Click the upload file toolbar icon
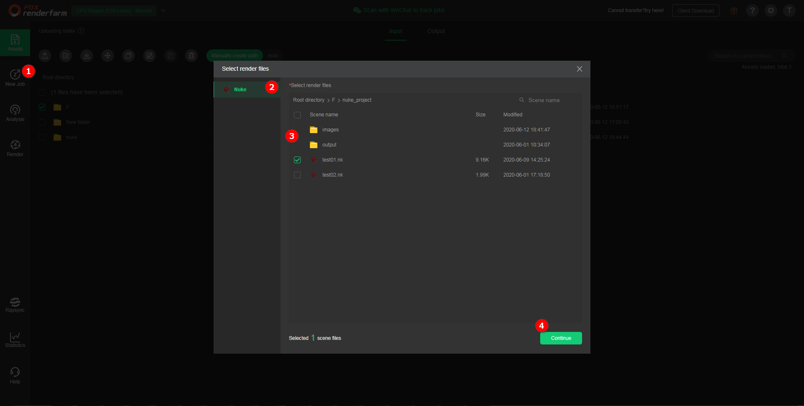The width and height of the screenshot is (804, 406). (x=45, y=55)
